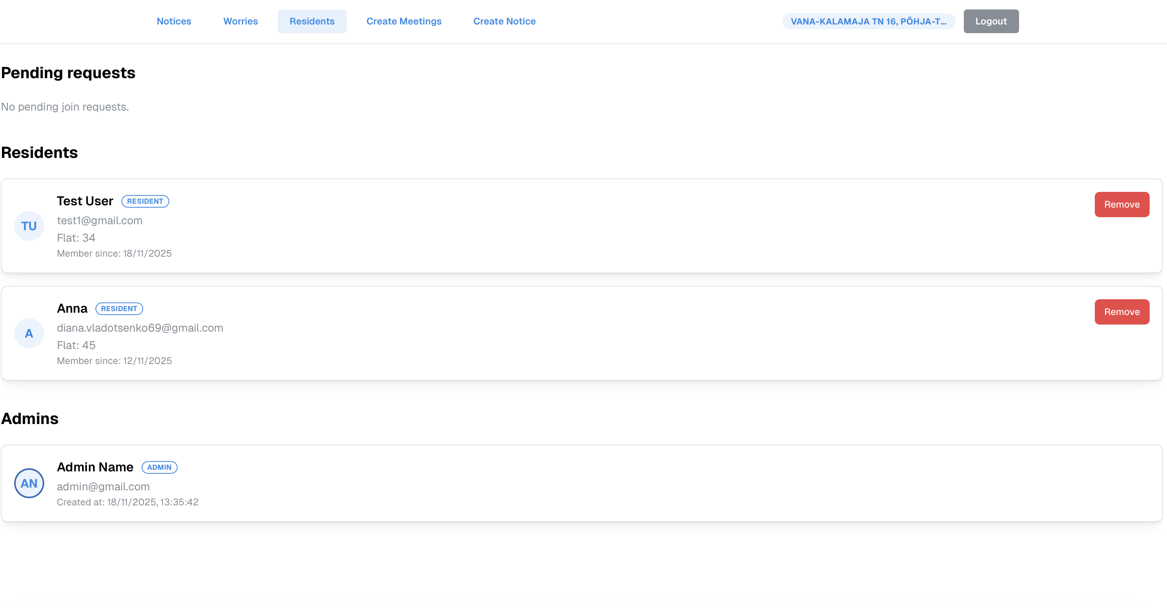The image size is (1167, 608).
Task: Open the Notices tab
Action: 174,21
